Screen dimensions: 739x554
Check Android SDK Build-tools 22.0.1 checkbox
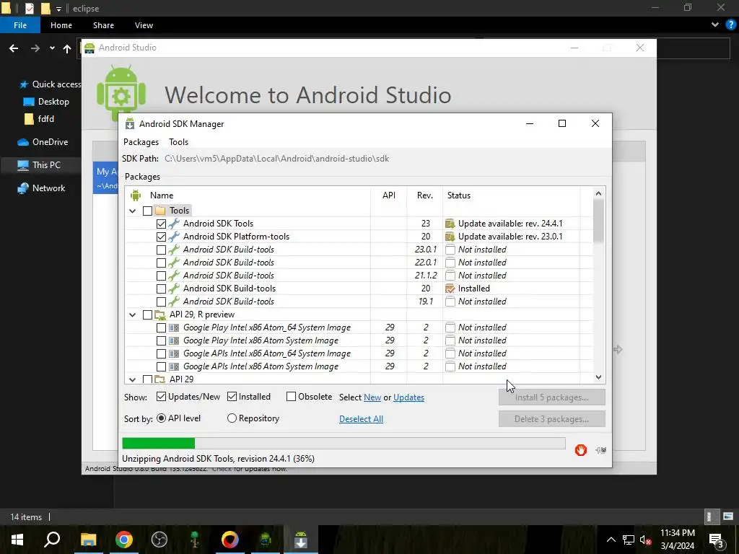161,263
